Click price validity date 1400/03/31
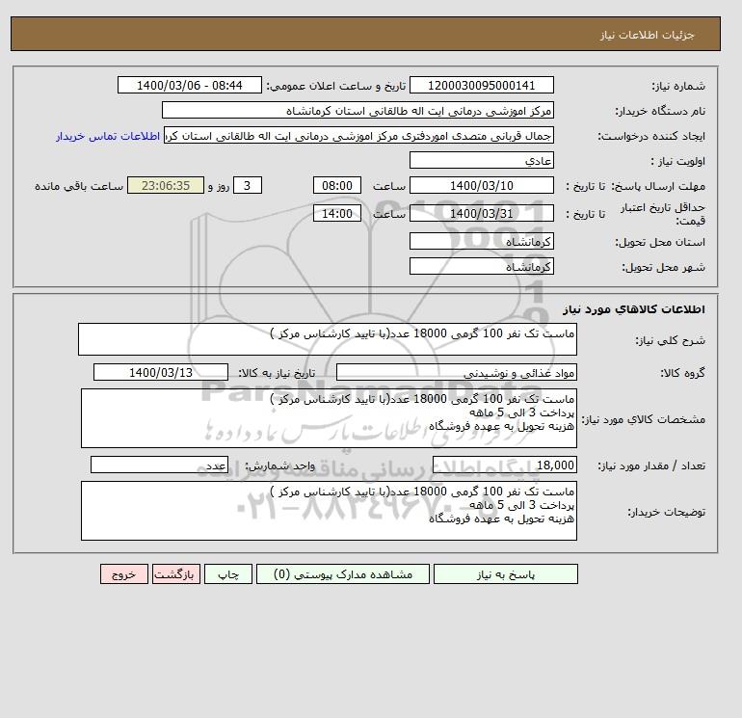This screenshot has width=742, height=718. point(481,213)
